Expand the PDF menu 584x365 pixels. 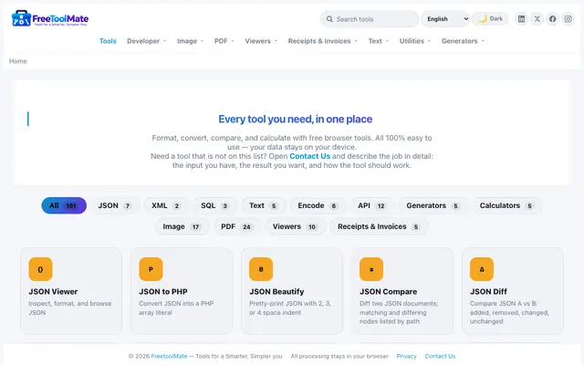[224, 41]
